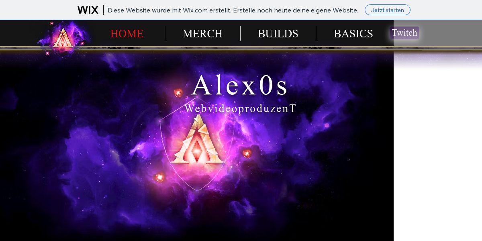The width and height of the screenshot is (482, 241).
Task: Click the WIX logo in the banner
Action: [x=88, y=10]
